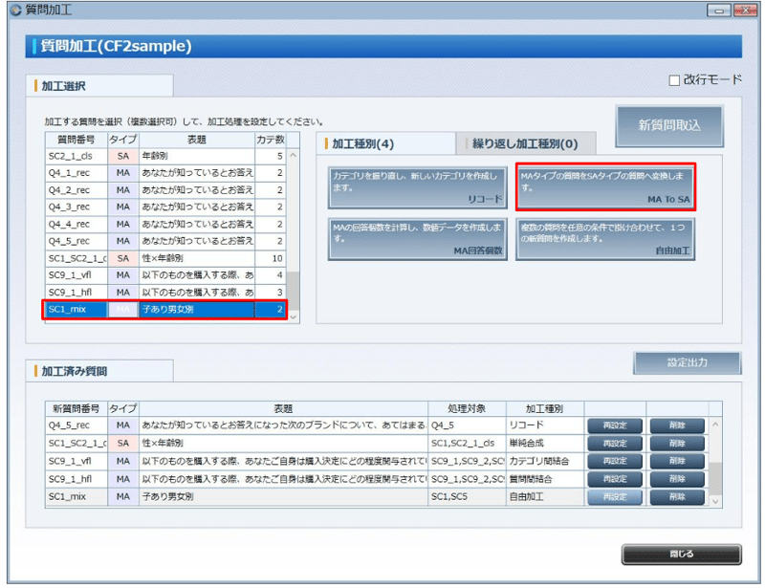Select the SC1_mix question row
Image resolution: width=765 pixels, height=588 pixels.
click(143, 308)
